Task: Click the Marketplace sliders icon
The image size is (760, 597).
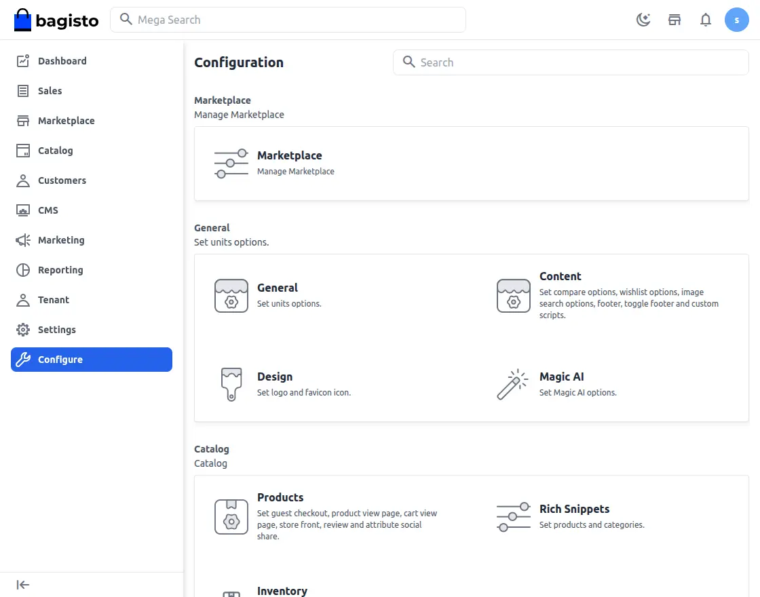Action: click(x=231, y=163)
